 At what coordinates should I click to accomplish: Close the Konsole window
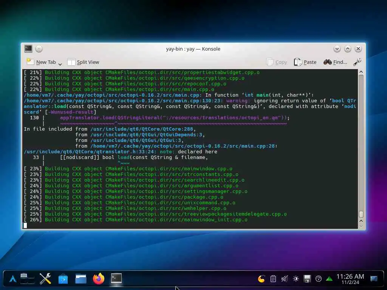pyautogui.click(x=358, y=49)
